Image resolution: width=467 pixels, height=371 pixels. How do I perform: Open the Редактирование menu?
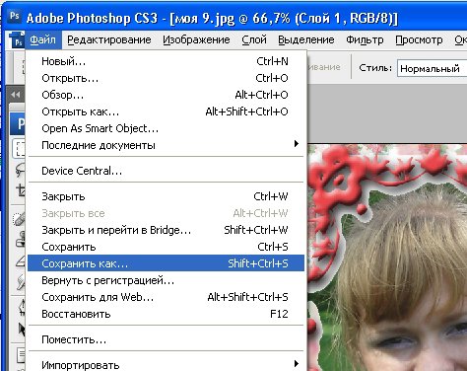109,39
